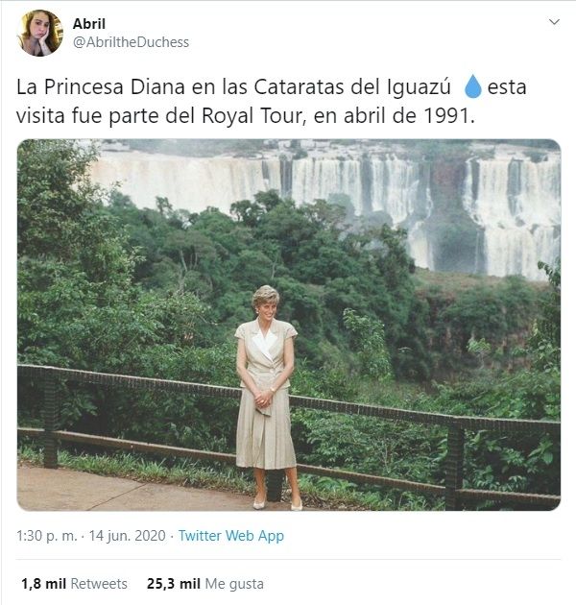Viewport: 576px width, 605px height.
Task: Open the "Twitter Web App" source link
Action: [230, 536]
